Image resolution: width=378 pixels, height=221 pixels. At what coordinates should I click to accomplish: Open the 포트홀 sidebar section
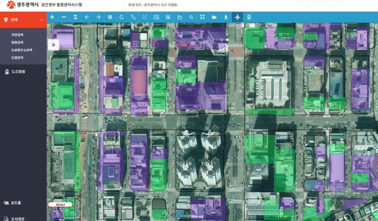[16, 202]
